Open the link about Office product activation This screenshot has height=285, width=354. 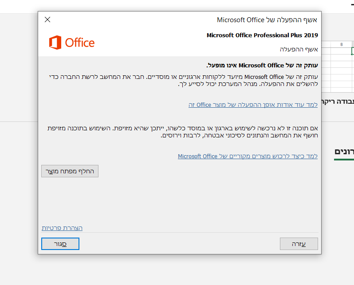point(253,105)
